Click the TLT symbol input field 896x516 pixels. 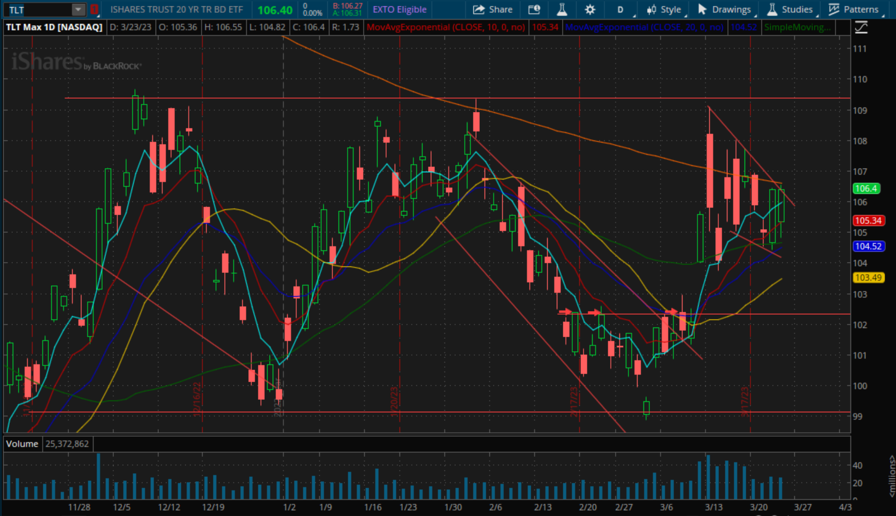(x=39, y=10)
